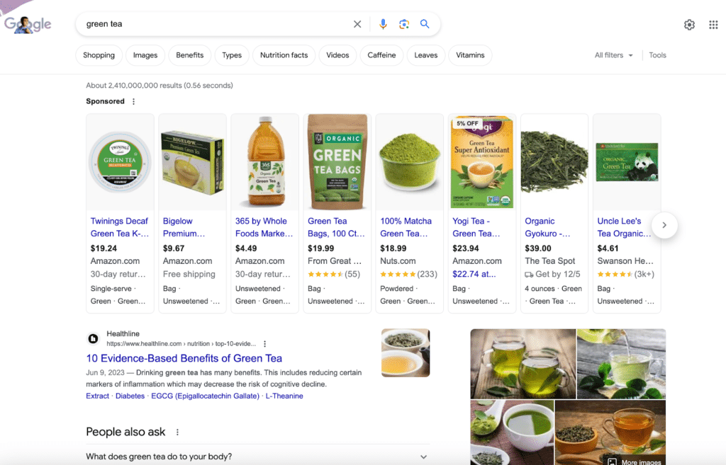The width and height of the screenshot is (726, 465).
Task: Open the L-Theanine sitelink
Action: [x=284, y=396]
